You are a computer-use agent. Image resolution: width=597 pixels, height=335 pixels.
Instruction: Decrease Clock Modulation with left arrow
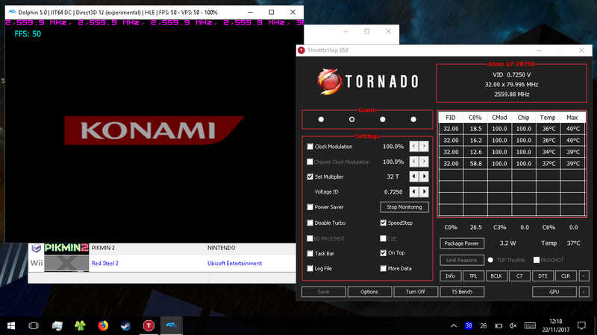pyautogui.click(x=414, y=146)
